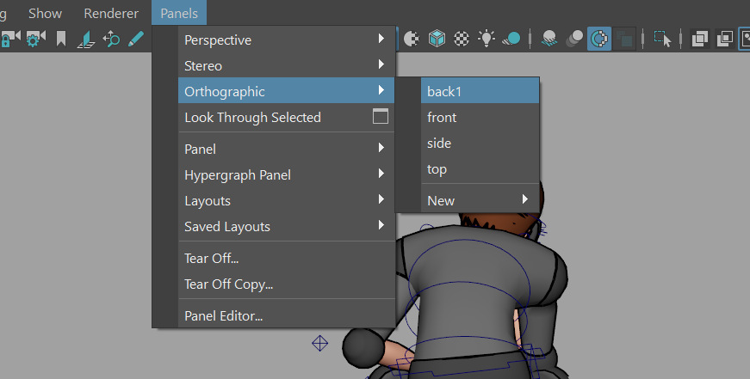
Task: Turn on the use all lights bulb icon
Action: tap(487, 38)
